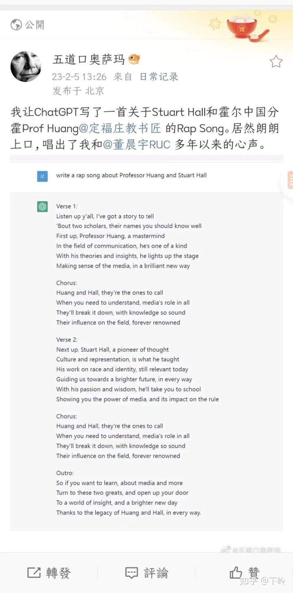The height and width of the screenshot is (593, 293).
Task: Tap the repost share-arrow icon
Action: coord(34,573)
